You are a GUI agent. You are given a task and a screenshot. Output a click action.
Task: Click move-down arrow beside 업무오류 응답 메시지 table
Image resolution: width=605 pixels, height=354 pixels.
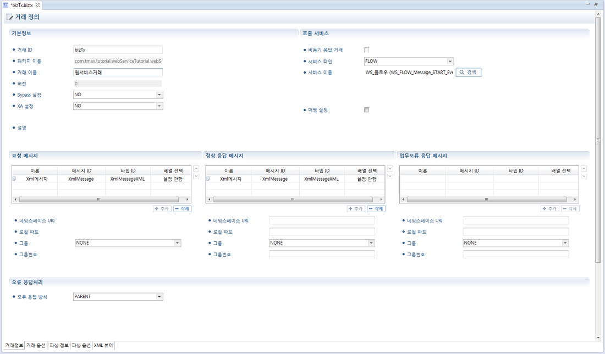click(x=584, y=176)
